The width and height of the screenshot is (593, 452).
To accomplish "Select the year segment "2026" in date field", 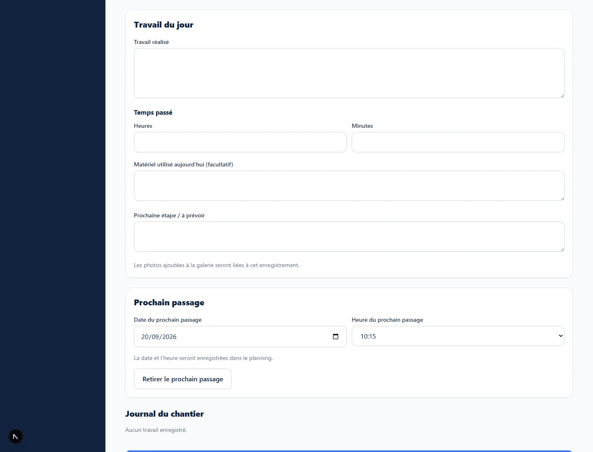I will 169,337.
